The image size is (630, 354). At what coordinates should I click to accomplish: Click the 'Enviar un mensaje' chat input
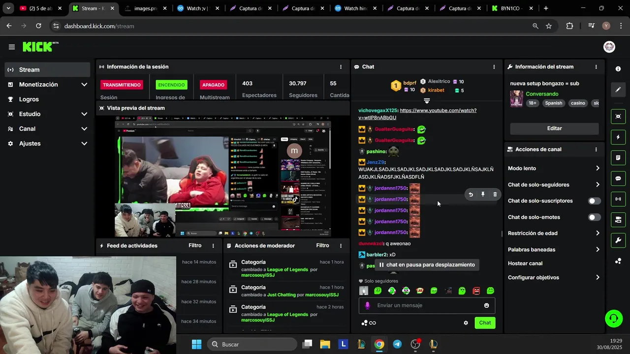point(426,305)
